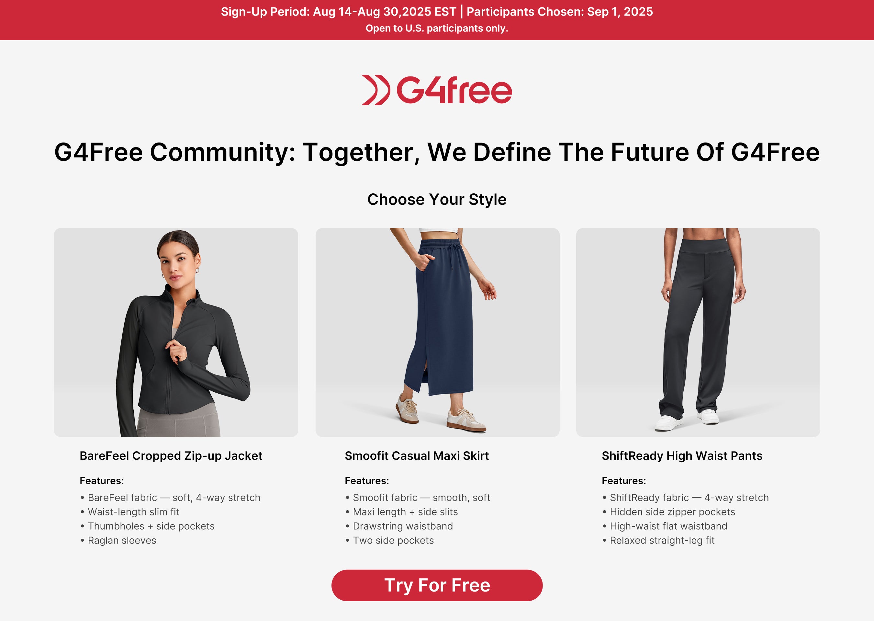Click the Try For Free button

[437, 585]
